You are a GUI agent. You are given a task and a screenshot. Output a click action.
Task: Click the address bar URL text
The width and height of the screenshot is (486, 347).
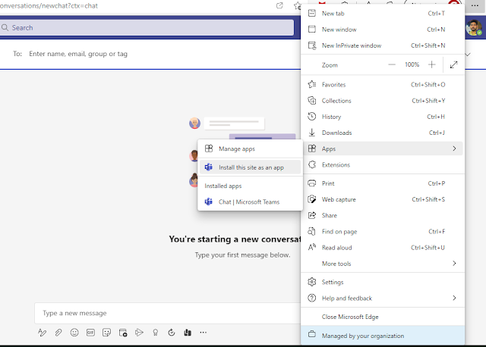[x=49, y=6]
